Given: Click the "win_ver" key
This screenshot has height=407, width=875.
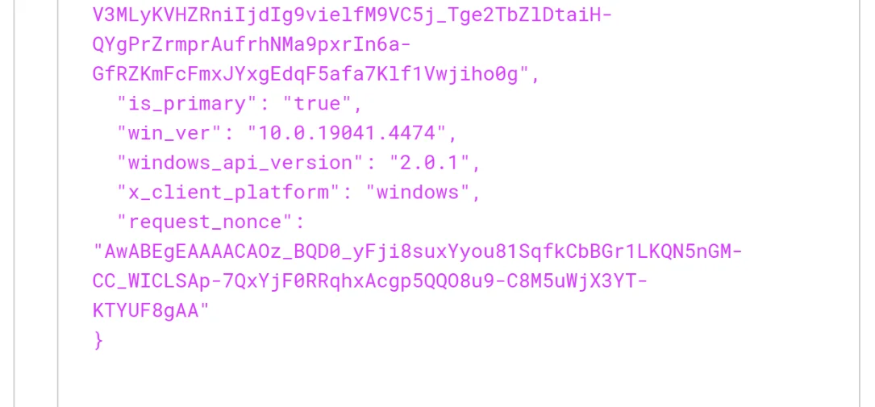Looking at the screenshot, I should [x=169, y=134].
